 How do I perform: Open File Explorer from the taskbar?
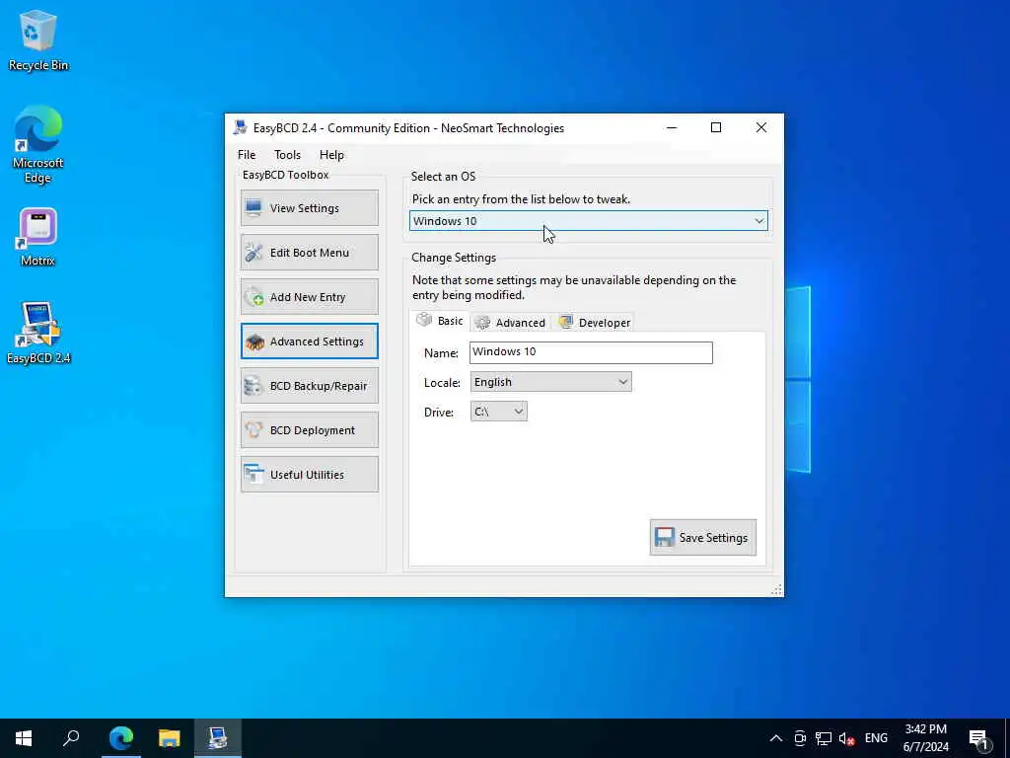pos(170,738)
